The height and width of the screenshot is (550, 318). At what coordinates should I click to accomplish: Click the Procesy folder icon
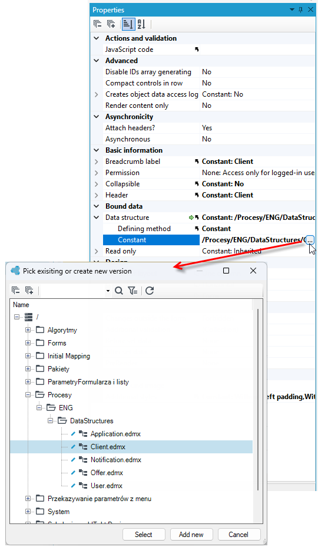[40, 395]
